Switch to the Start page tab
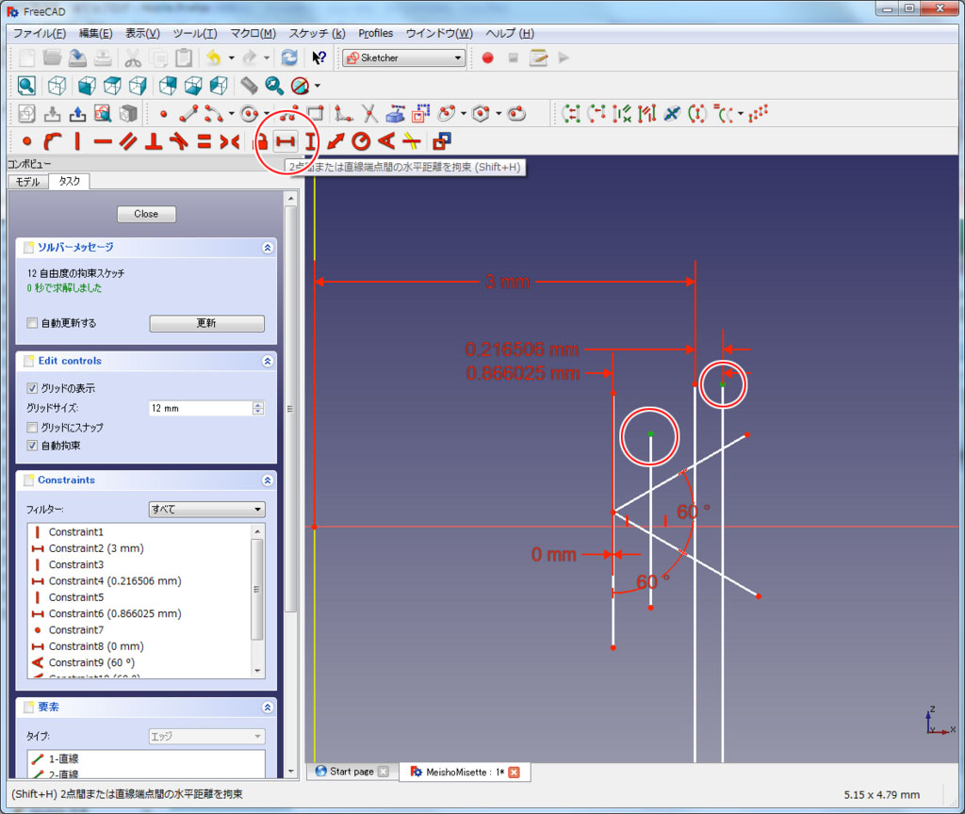Screen dimensions: 965x814 (x=352, y=772)
